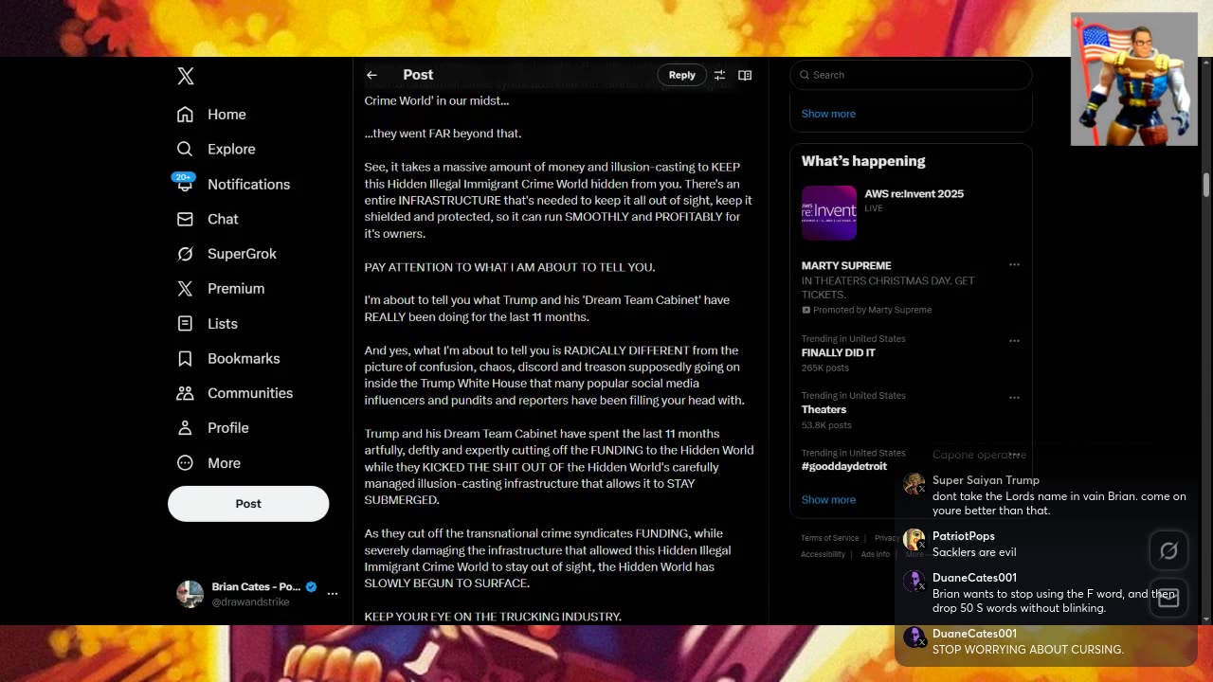
Task: Click the Premium X icon
Action: pos(185,288)
